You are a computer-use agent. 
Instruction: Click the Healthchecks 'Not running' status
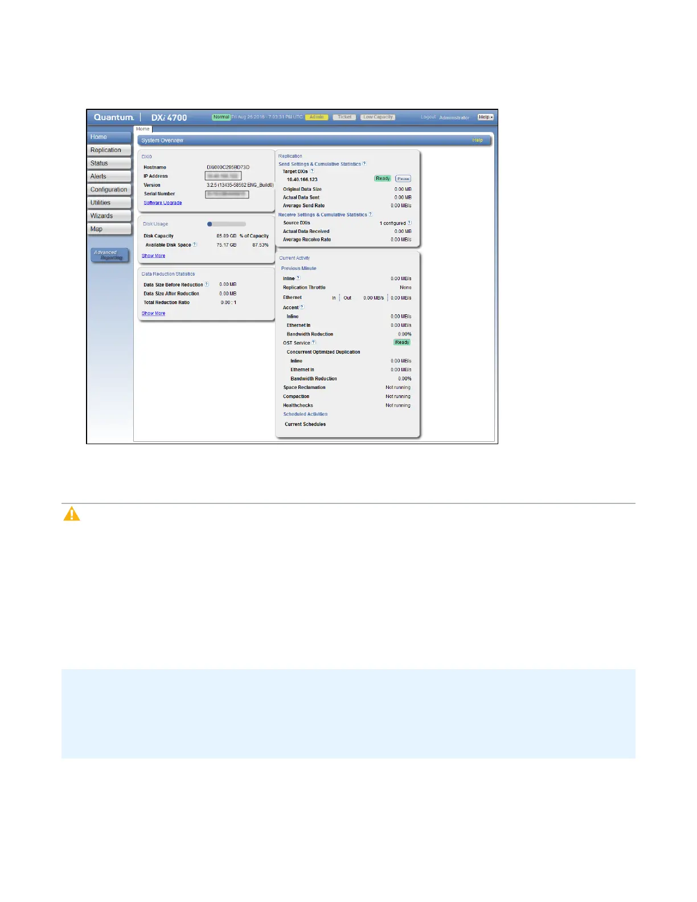coord(398,405)
